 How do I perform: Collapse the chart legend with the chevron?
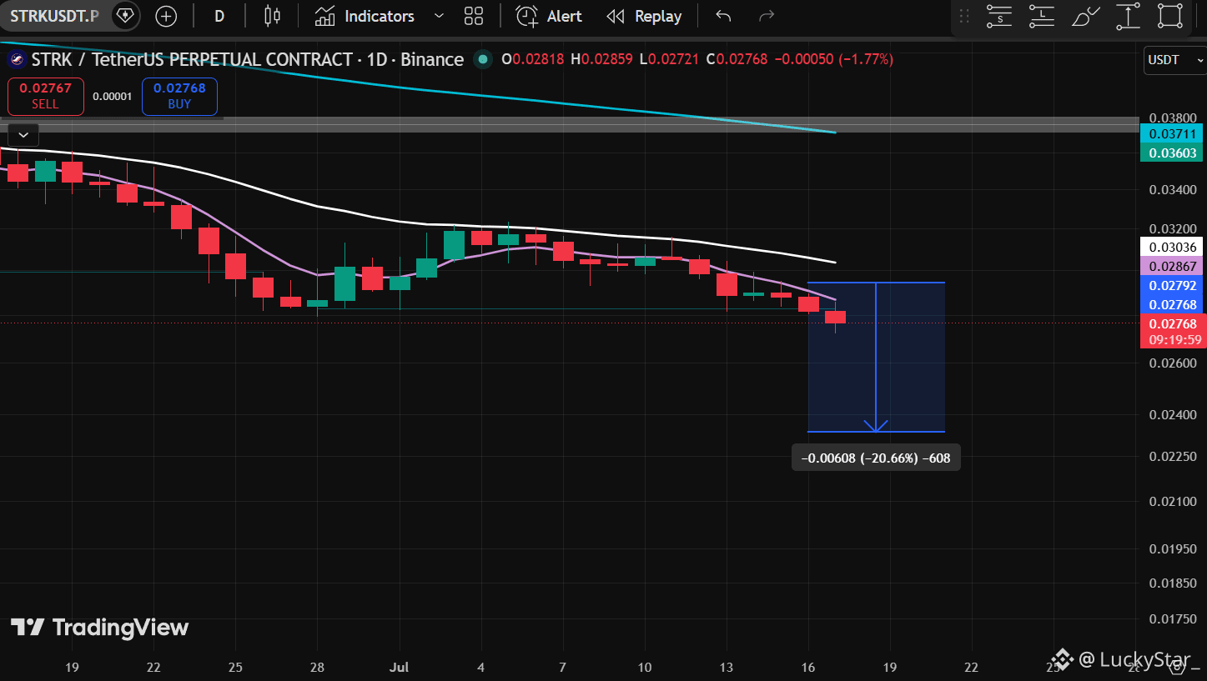[x=23, y=133]
